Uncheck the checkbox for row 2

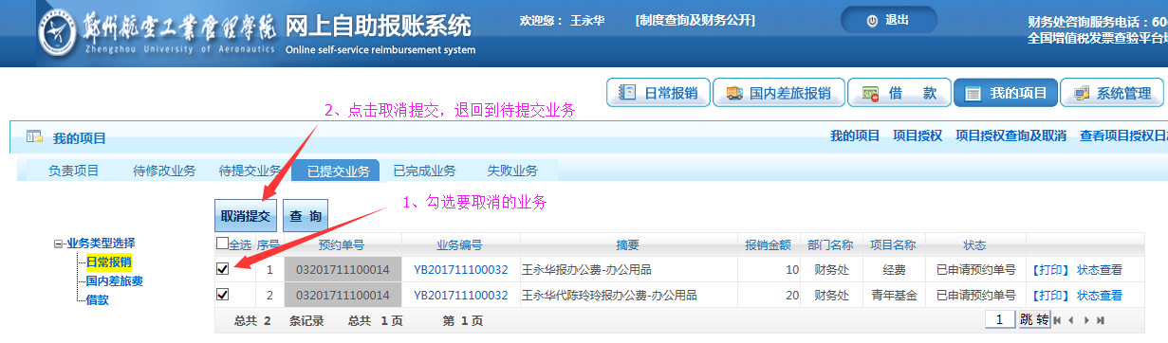pos(222,295)
